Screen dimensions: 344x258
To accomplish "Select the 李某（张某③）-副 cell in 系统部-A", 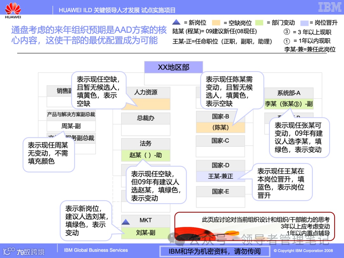I will (x=289, y=104).
